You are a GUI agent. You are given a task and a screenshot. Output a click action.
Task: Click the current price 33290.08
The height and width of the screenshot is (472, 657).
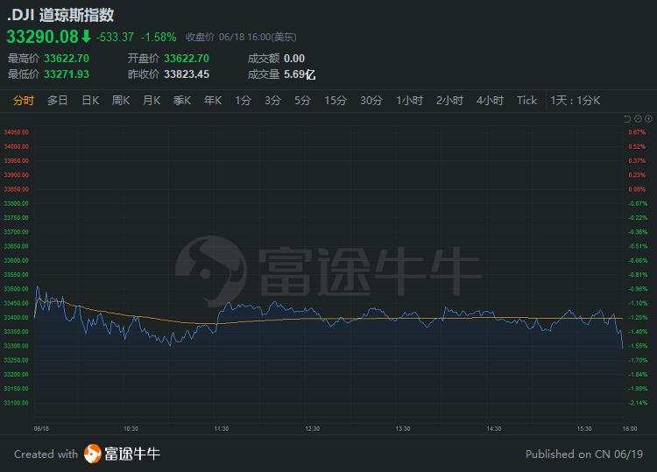[x=42, y=37]
